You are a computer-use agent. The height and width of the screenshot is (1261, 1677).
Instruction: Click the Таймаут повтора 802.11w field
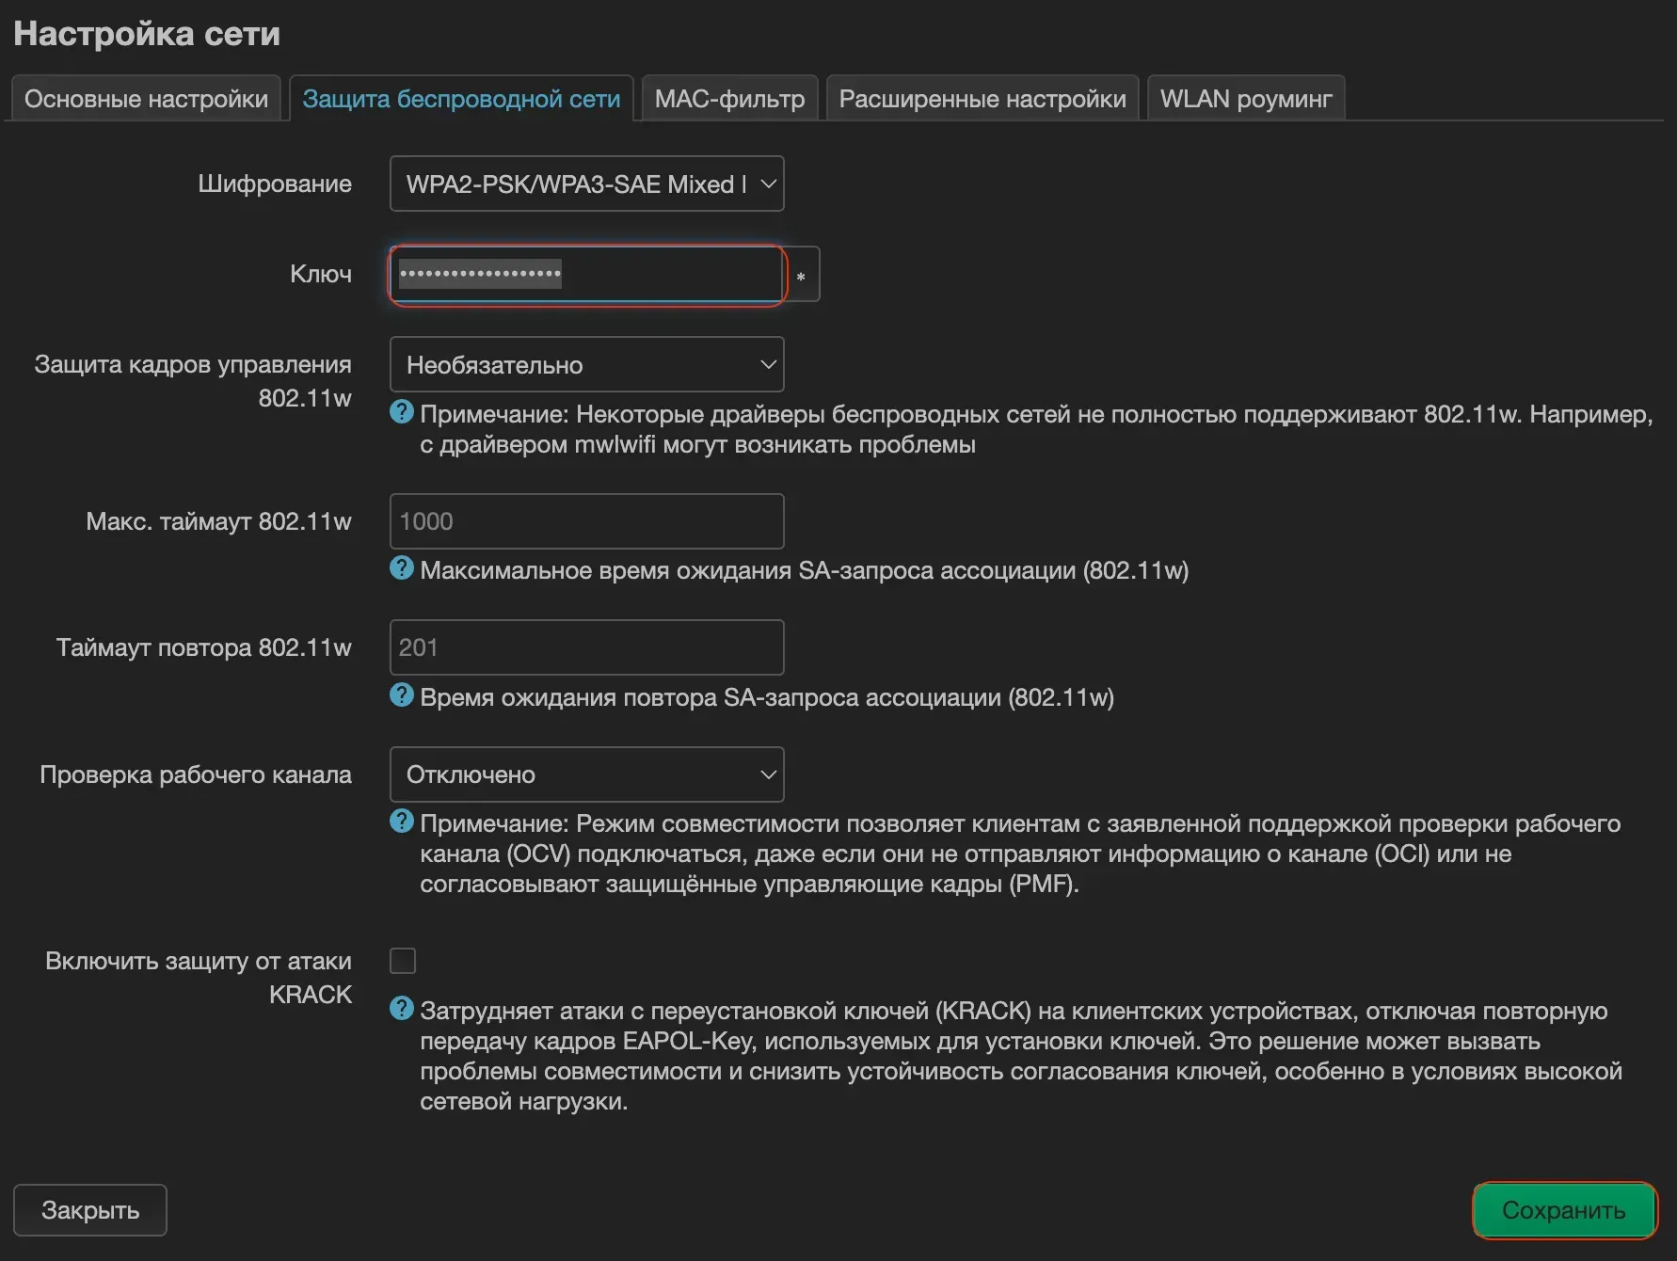pos(587,647)
